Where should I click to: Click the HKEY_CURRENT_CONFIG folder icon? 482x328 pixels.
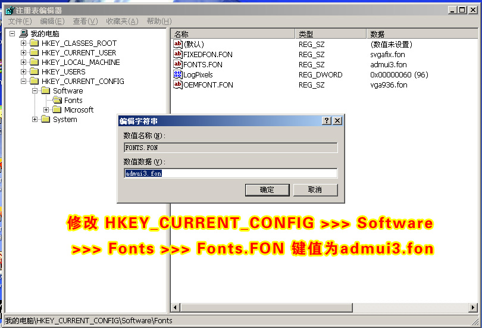point(35,81)
